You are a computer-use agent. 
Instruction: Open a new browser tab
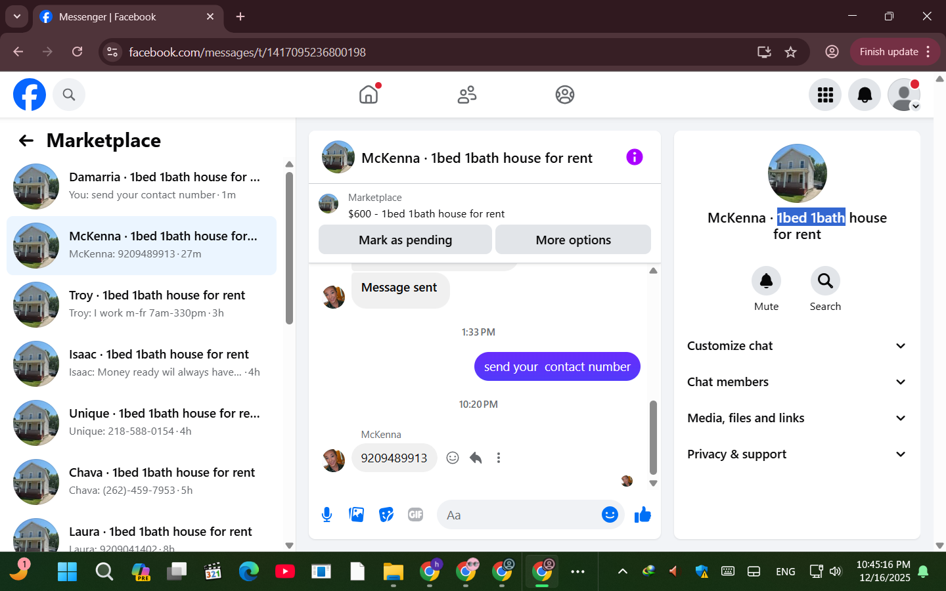point(240,16)
